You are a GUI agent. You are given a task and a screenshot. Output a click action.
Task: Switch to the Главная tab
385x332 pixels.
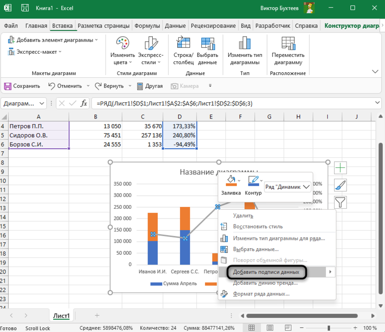pos(36,26)
